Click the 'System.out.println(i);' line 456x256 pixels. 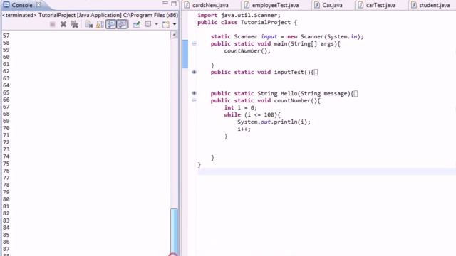(274, 122)
